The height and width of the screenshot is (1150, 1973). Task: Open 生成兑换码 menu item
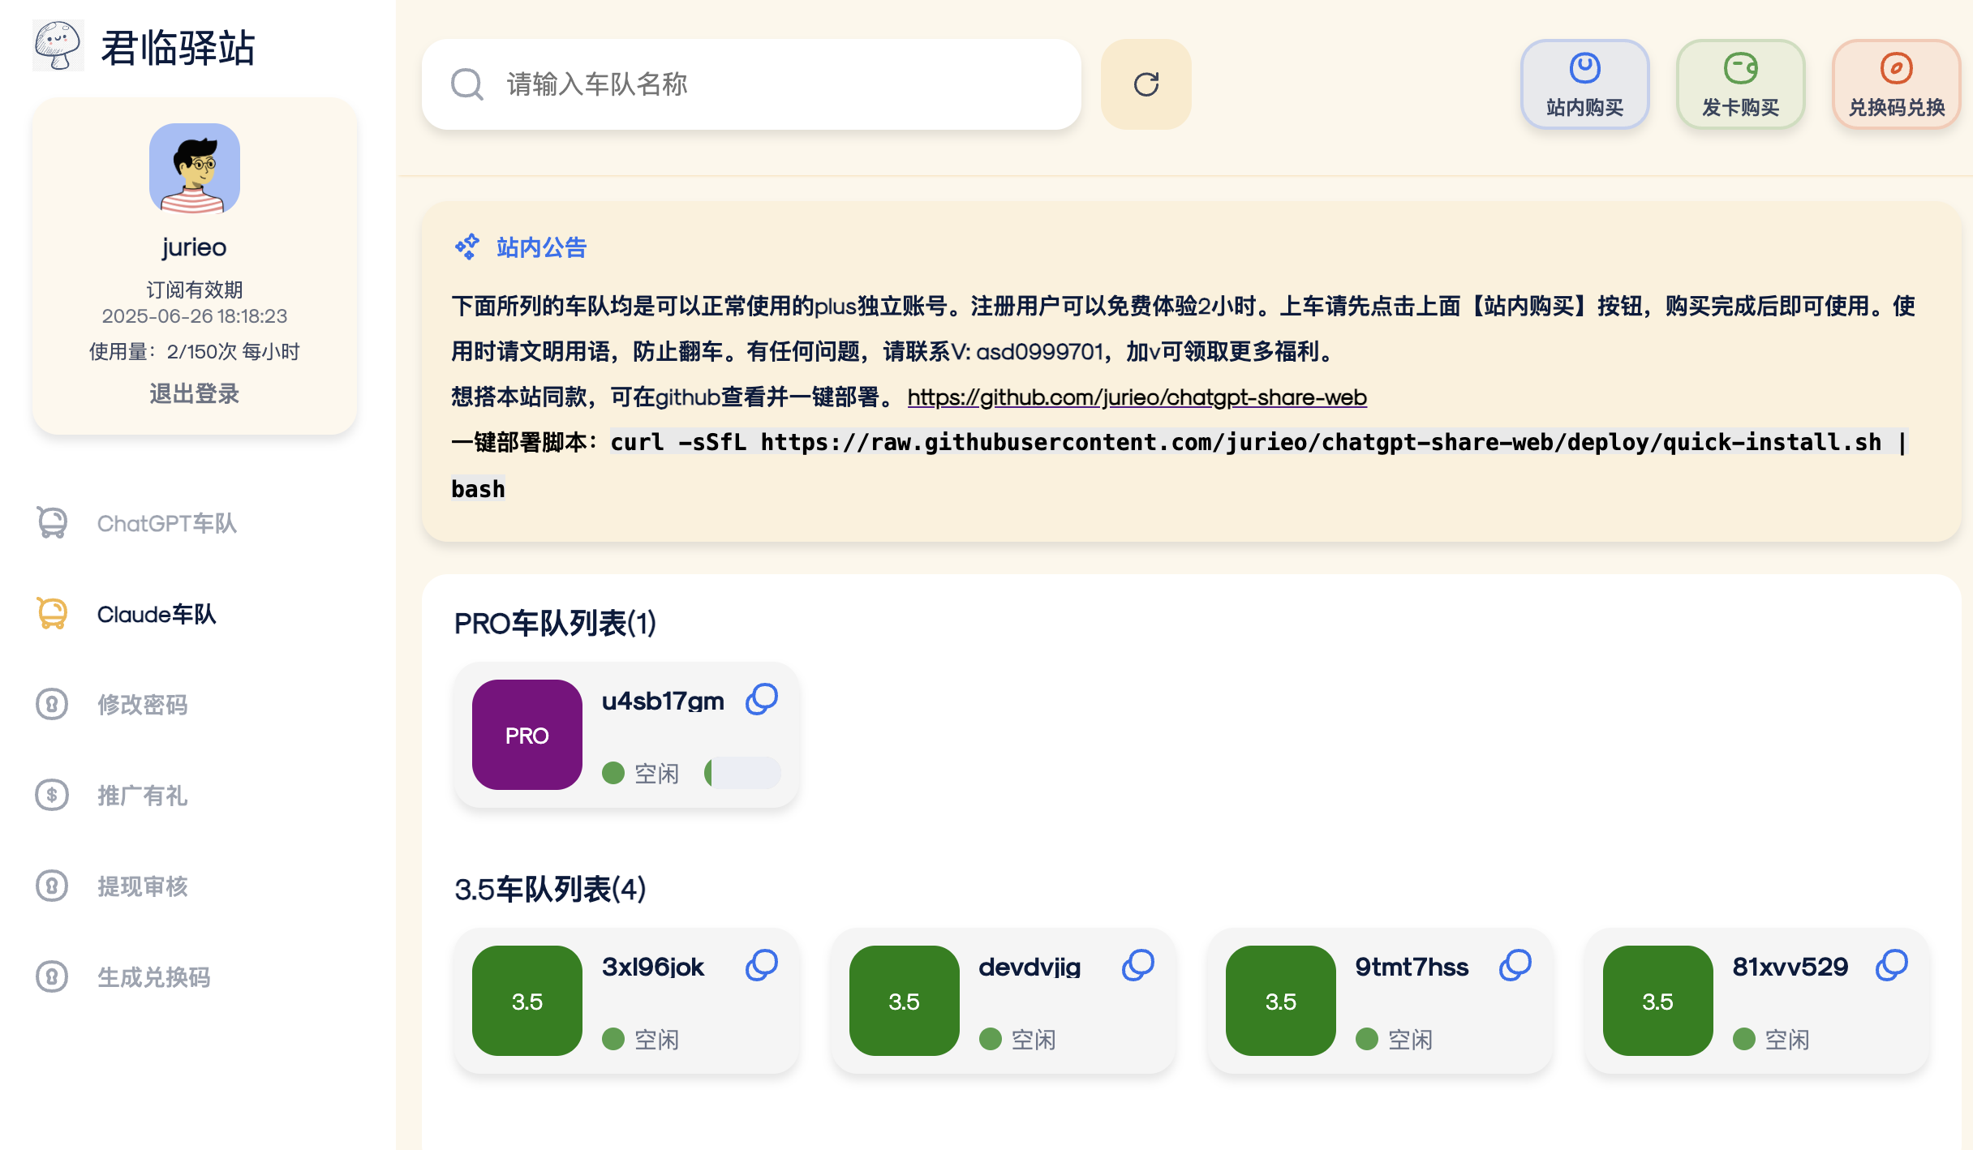[153, 977]
